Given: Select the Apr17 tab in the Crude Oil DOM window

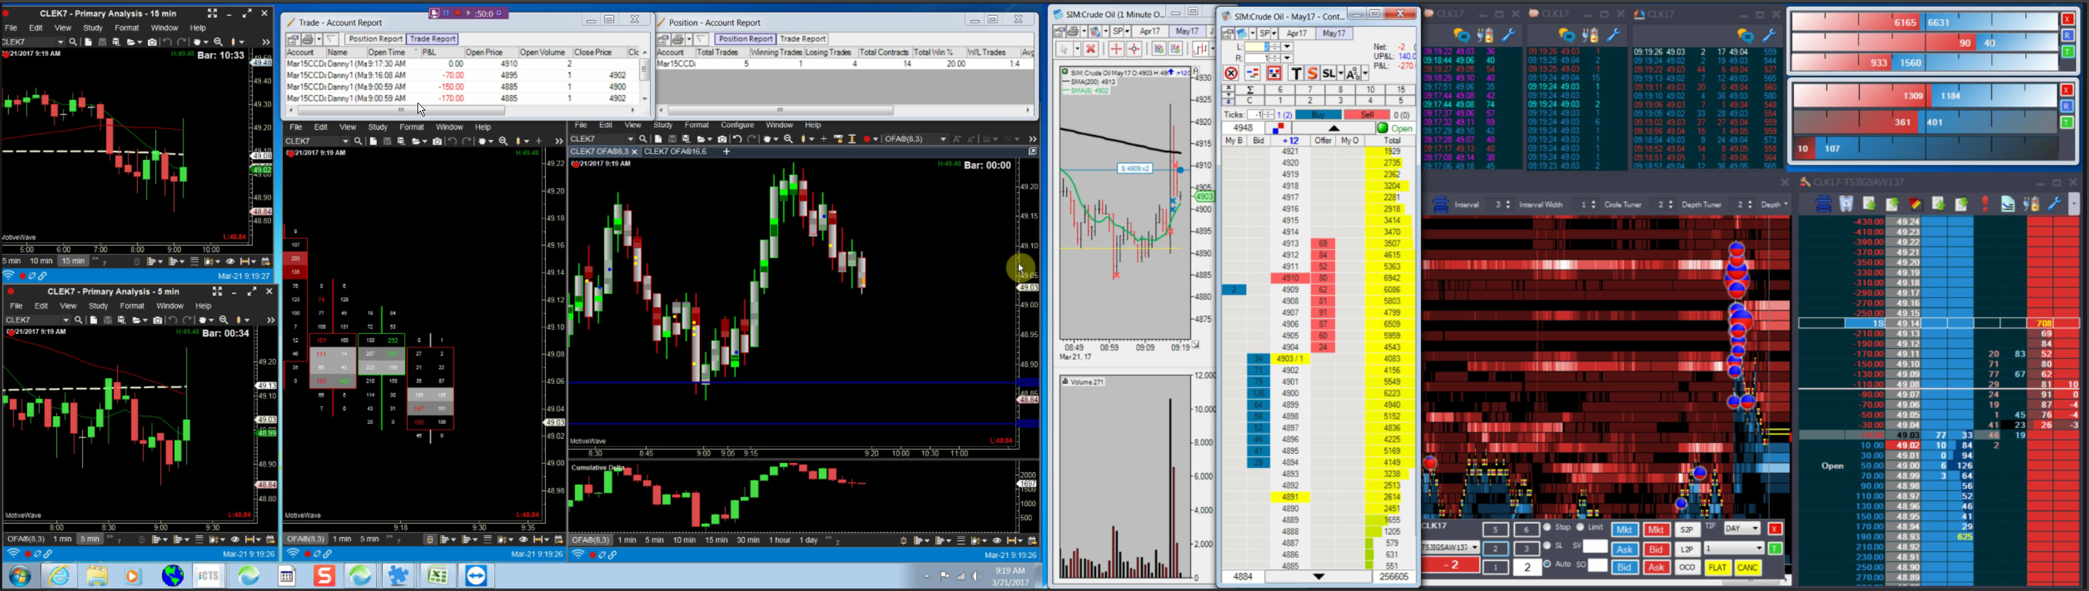Looking at the screenshot, I should [x=1297, y=33].
